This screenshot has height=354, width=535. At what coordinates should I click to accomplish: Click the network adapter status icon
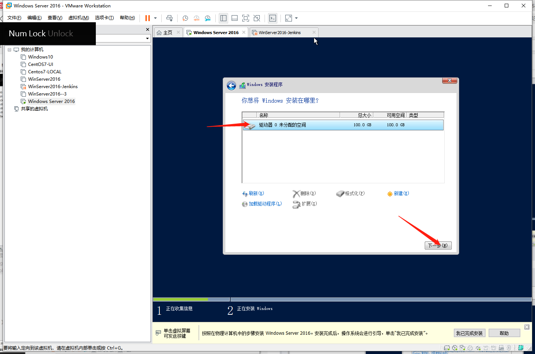pyautogui.click(x=462, y=348)
